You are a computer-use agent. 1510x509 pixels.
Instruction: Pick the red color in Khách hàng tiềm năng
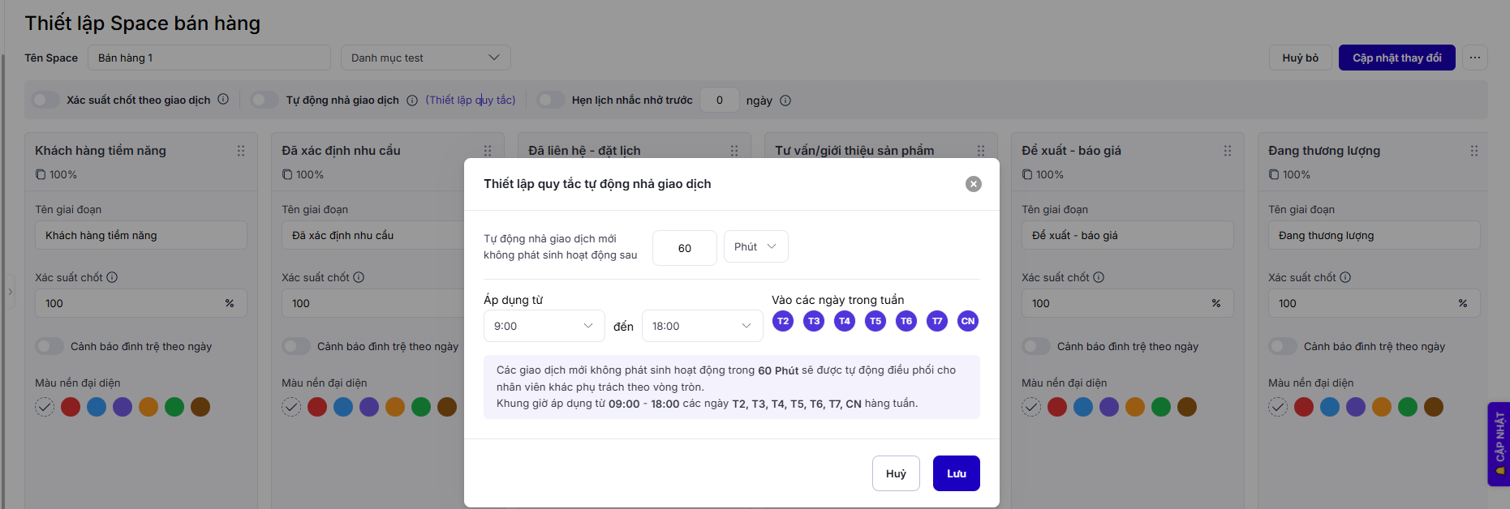pos(71,407)
